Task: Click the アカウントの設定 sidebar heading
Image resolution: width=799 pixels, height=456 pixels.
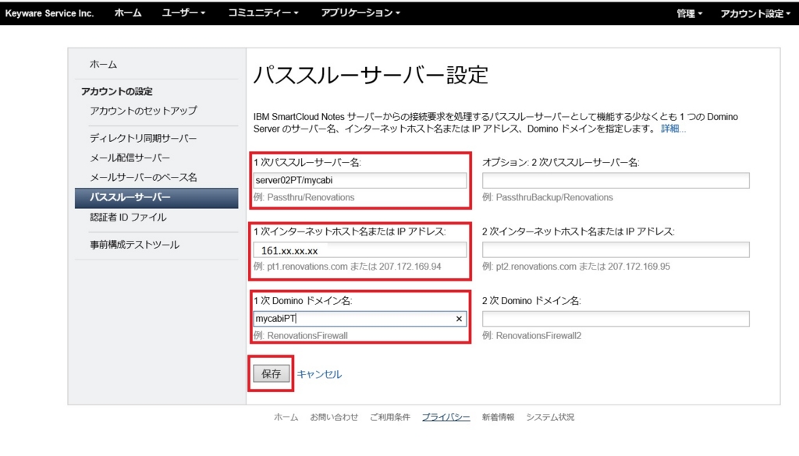Action: 117,92
